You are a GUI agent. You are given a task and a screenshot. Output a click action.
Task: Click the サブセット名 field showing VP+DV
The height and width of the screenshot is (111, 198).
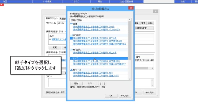tap(62, 23)
